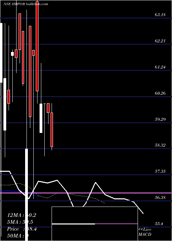Click the 60.26 price axis label
Screen dimensions: 172x241
click(160, 93)
